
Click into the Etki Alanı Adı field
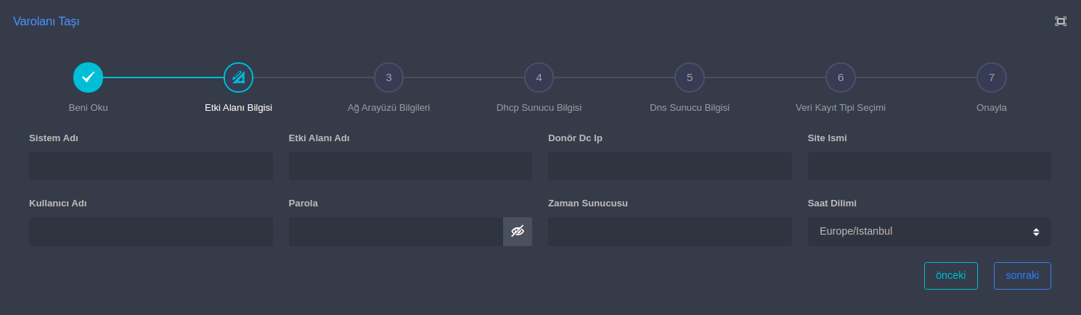(x=410, y=166)
